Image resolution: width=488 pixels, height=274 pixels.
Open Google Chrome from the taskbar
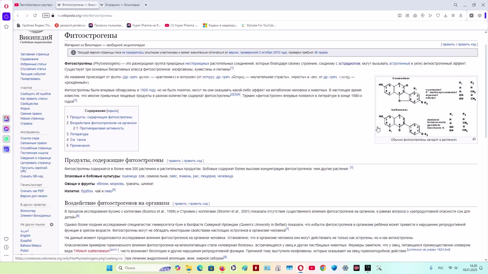(323, 268)
